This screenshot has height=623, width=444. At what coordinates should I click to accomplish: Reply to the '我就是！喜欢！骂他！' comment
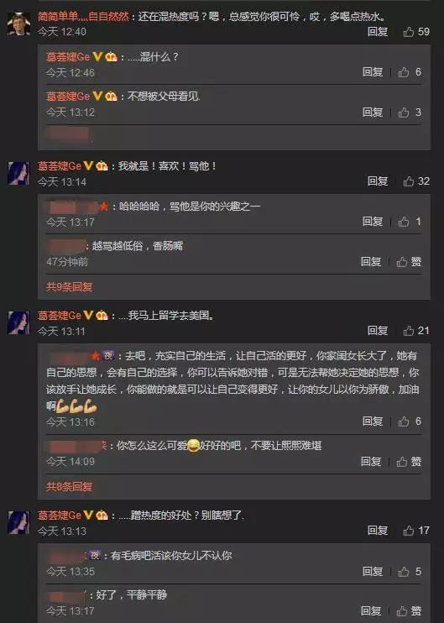pyautogui.click(x=378, y=181)
